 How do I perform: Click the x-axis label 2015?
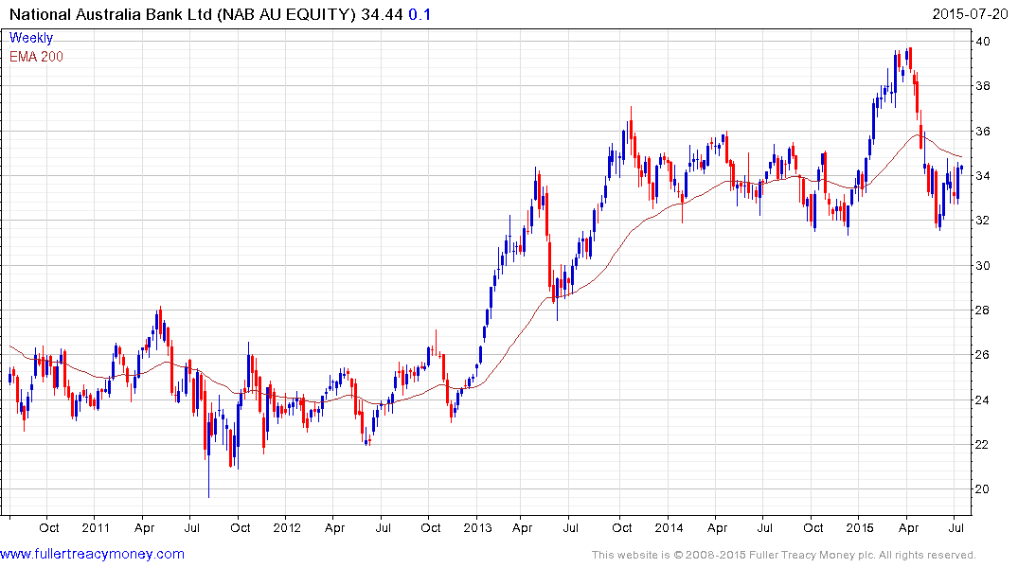pos(860,527)
